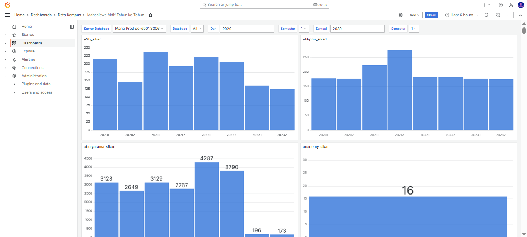527x237 pixels.
Task: Click Data Kampus breadcrumb link
Action: (x=69, y=15)
